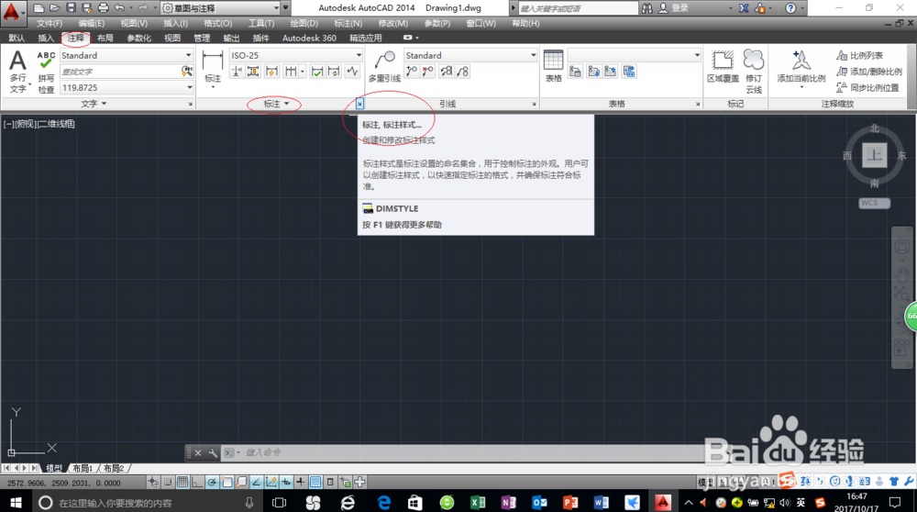The width and height of the screenshot is (917, 512).
Task: Select the large 标注 dimension tool
Action: point(213,67)
